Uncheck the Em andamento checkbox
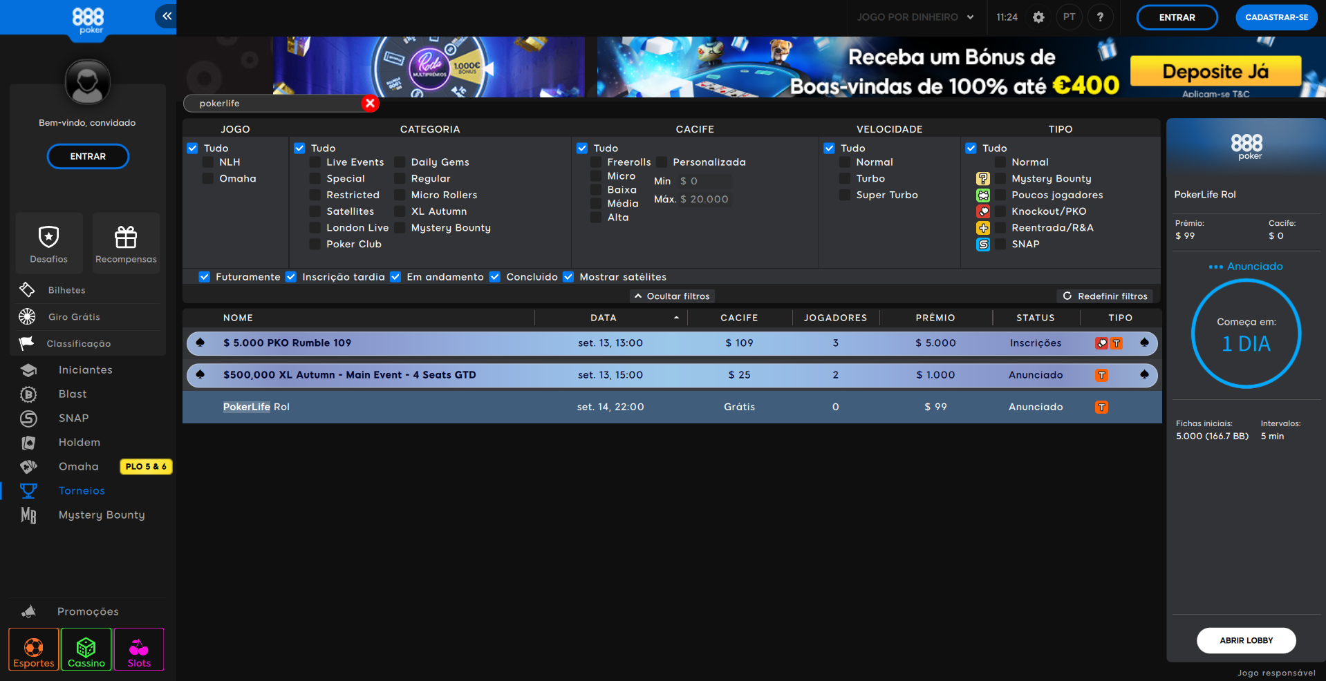1326x681 pixels. 395,277
